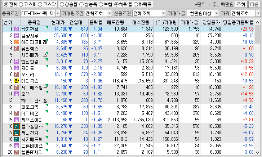The height and width of the screenshot is (157, 262).
Task: Sort by the 순위 column header
Action: point(8,22)
